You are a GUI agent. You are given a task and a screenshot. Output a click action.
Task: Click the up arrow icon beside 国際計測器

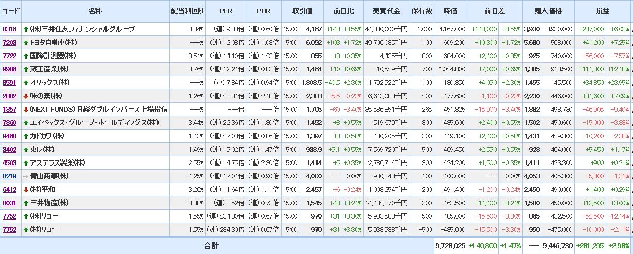pos(26,56)
